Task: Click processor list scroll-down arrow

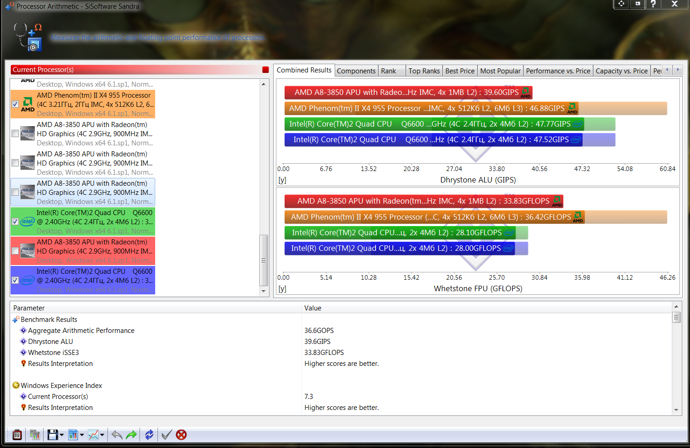Action: click(x=264, y=291)
